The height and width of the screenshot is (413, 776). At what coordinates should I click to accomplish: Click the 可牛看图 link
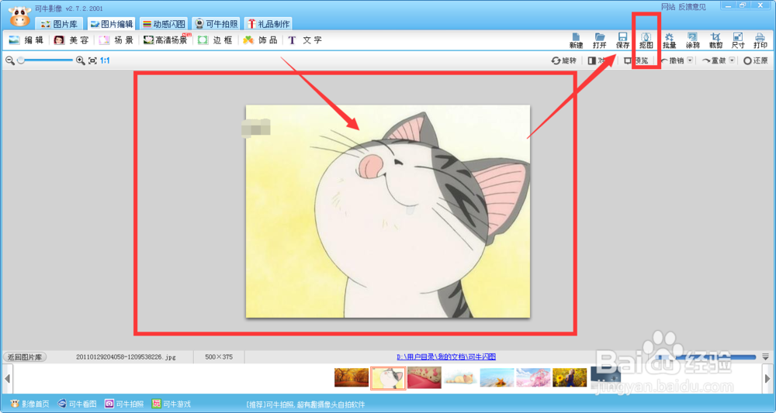click(77, 404)
